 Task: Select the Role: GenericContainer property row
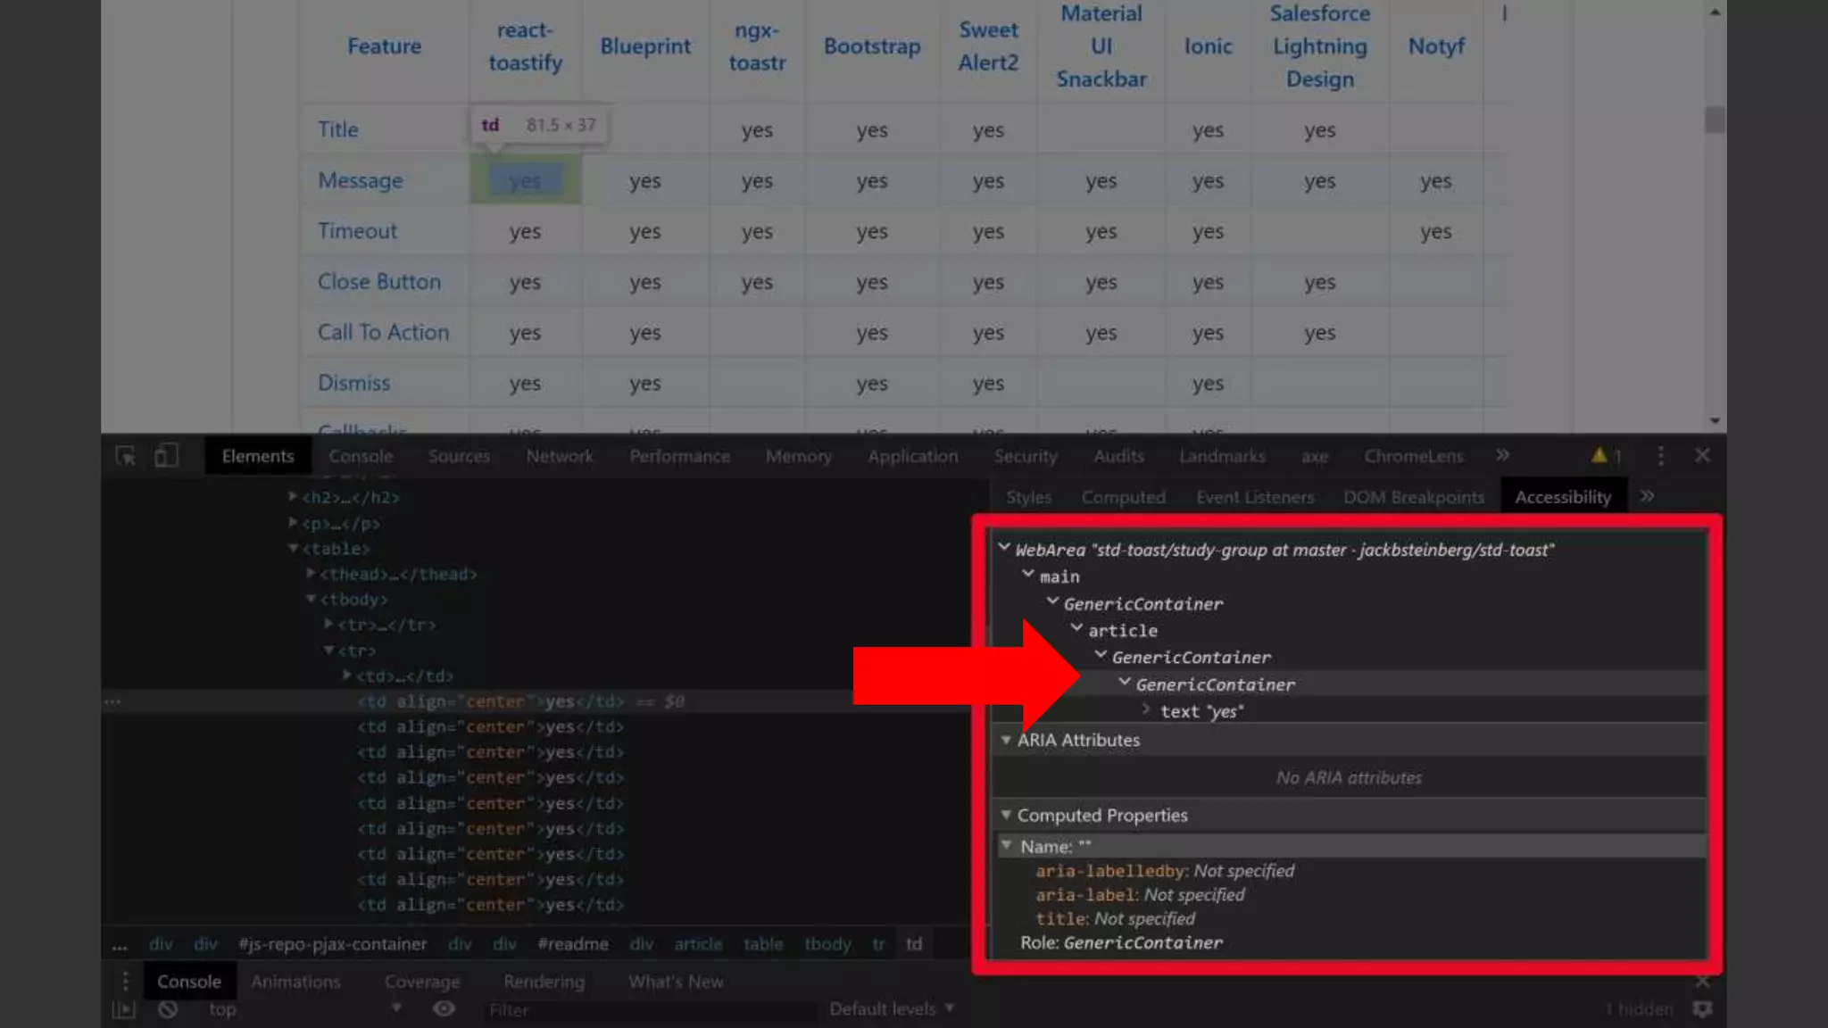[x=1121, y=942]
